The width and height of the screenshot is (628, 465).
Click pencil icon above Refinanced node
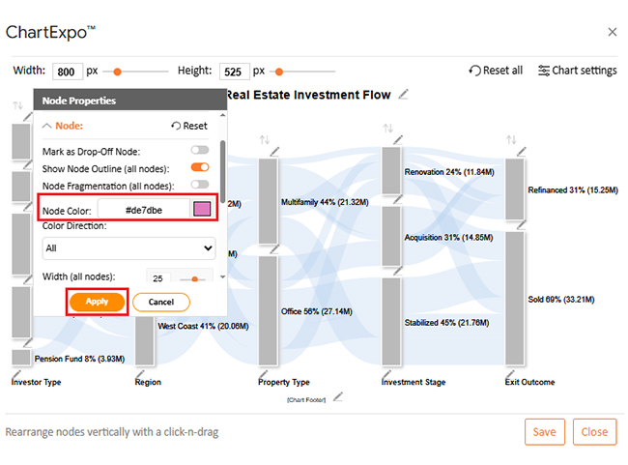521,152
